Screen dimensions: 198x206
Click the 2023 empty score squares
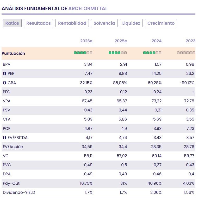pos(186,53)
